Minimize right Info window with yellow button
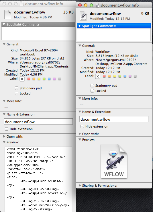 pos(86,5)
